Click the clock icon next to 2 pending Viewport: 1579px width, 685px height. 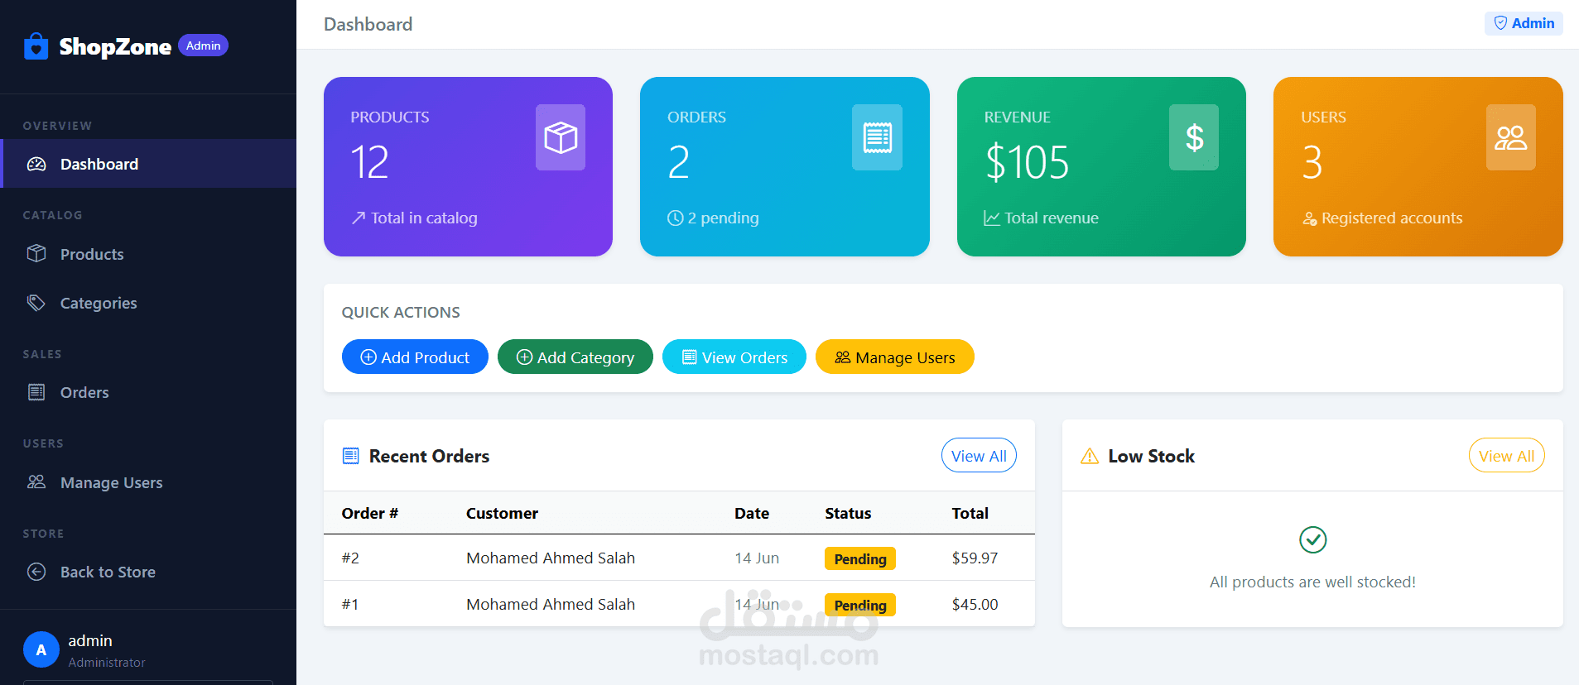click(676, 218)
